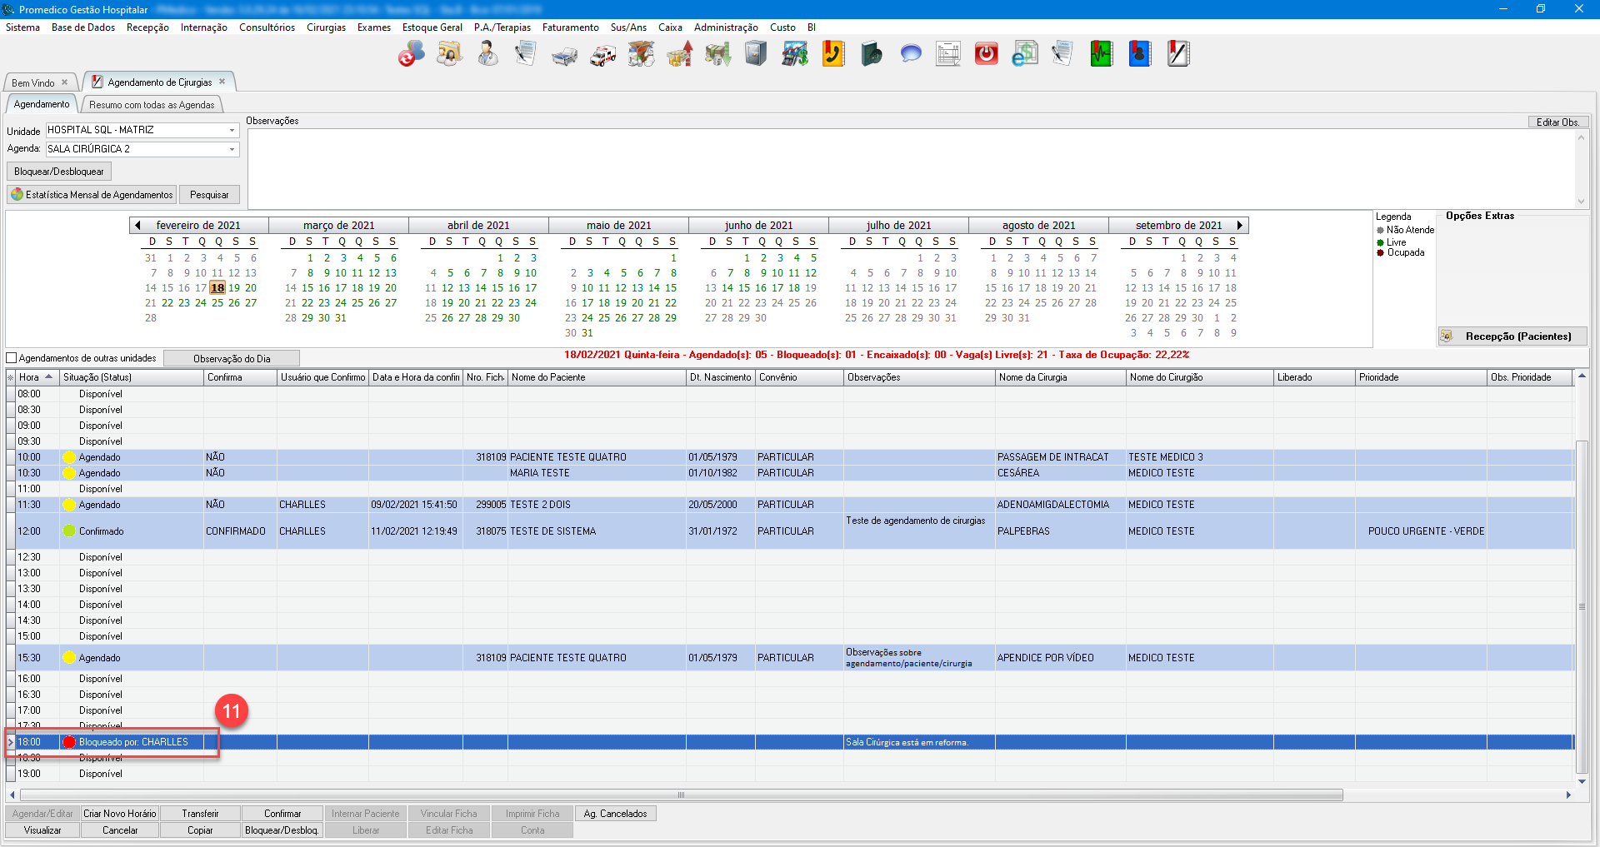Click the ambulance toolbar icon
The width and height of the screenshot is (1600, 847).
coord(602,55)
